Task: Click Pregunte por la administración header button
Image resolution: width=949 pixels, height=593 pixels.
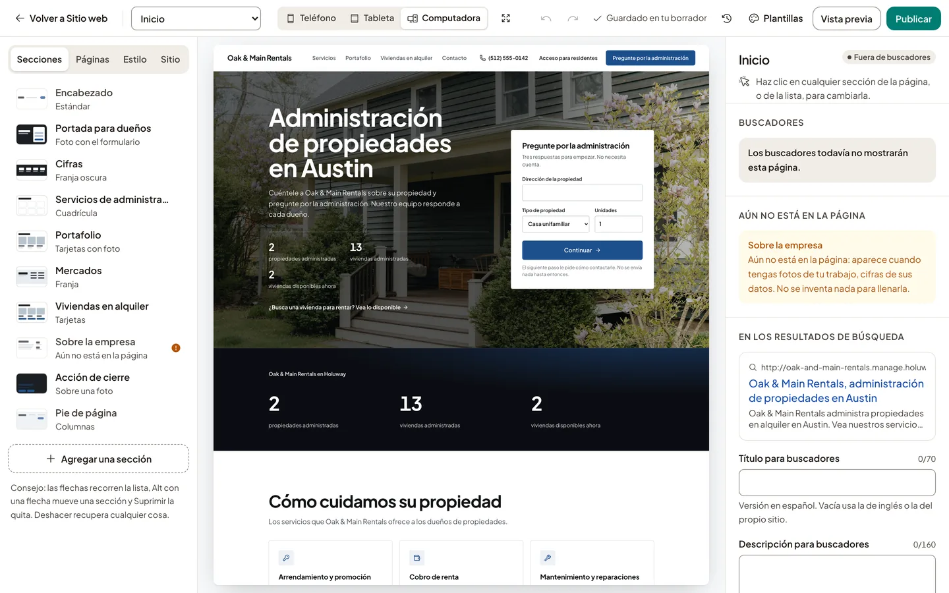Action: click(650, 58)
